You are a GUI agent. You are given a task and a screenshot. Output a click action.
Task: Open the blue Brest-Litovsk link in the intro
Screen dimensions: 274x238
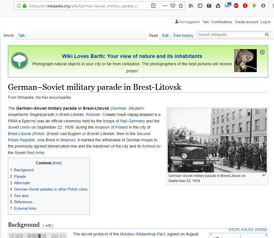[19, 134]
